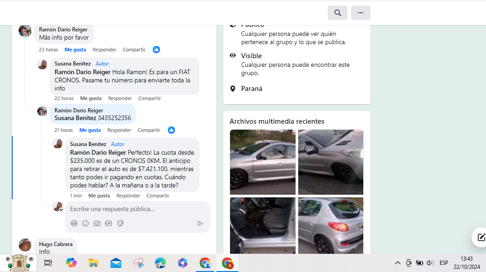The height and width of the screenshot is (272, 486).
Task: Open the sticker picker icon
Action: (x=120, y=223)
